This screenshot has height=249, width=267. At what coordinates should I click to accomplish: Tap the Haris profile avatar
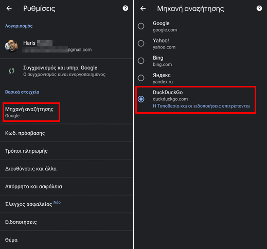11,46
